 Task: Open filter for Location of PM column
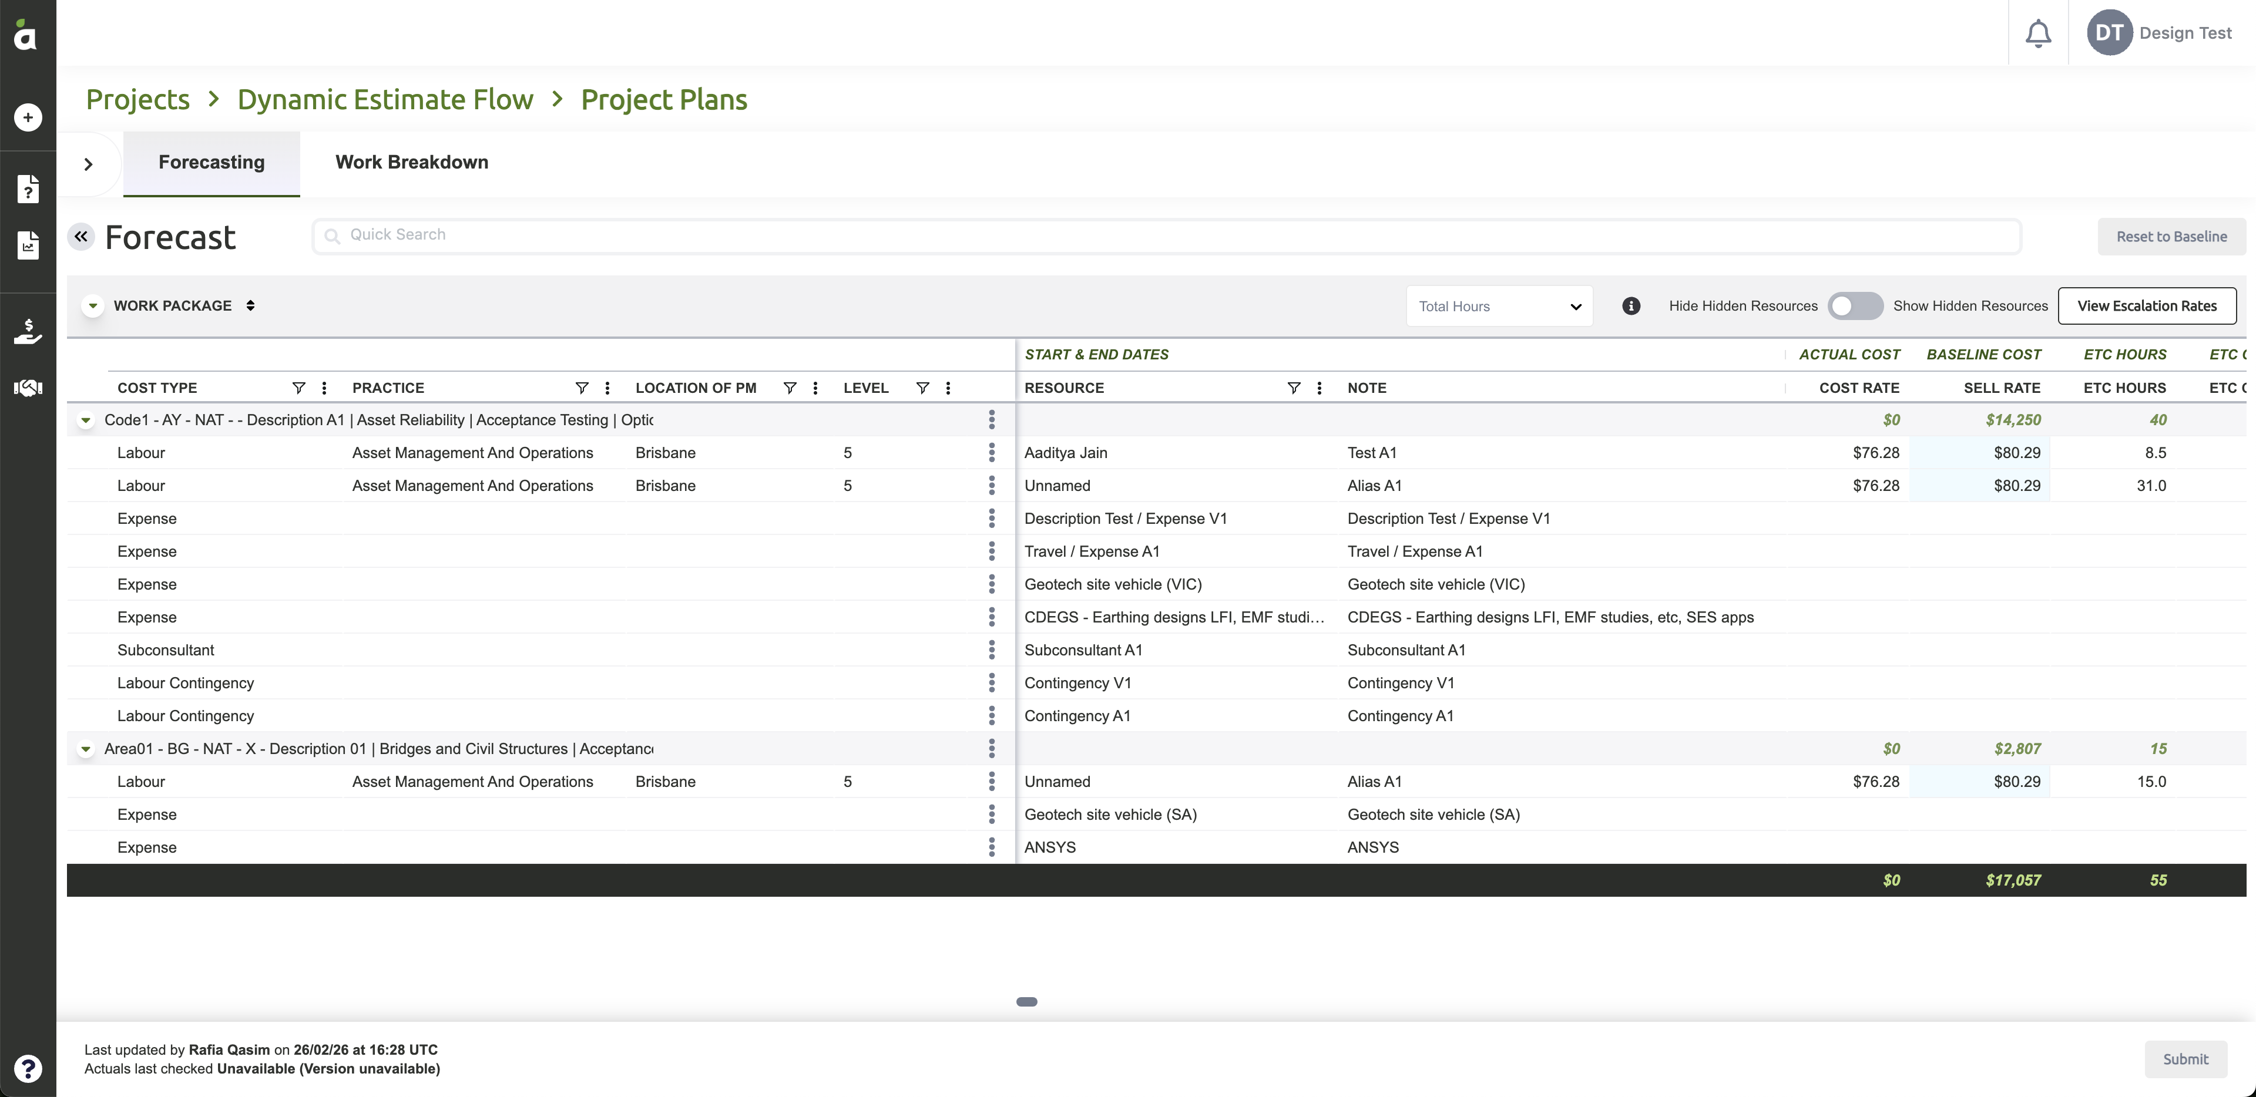(x=790, y=388)
